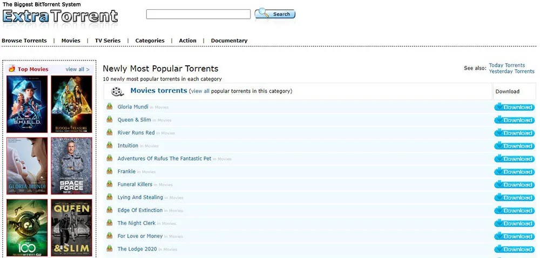
Task: Open the Movies torrents heading link
Action: point(159,91)
